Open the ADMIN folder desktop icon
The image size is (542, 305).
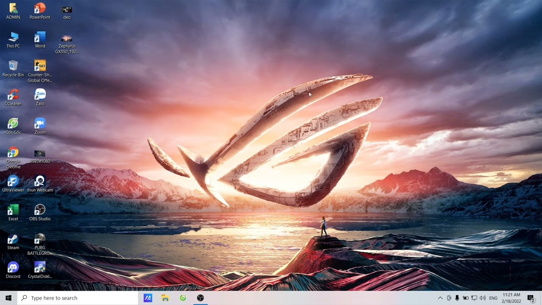13,11
